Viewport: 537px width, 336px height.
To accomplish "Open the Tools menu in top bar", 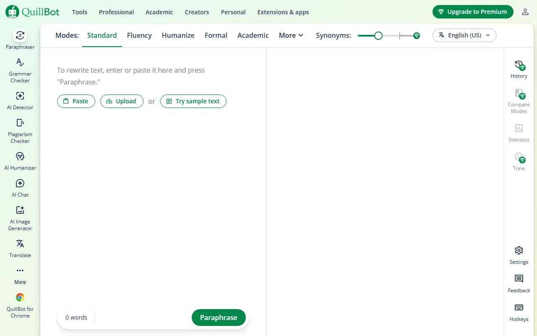I will [x=79, y=12].
